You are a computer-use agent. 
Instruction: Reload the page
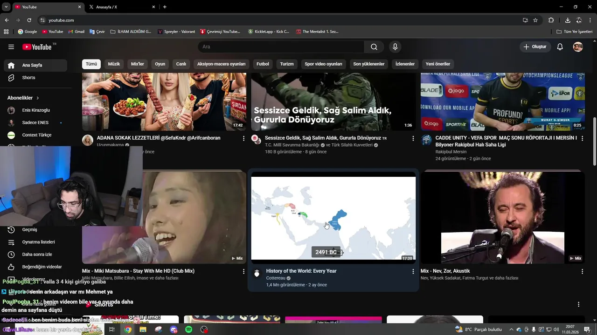click(29, 20)
